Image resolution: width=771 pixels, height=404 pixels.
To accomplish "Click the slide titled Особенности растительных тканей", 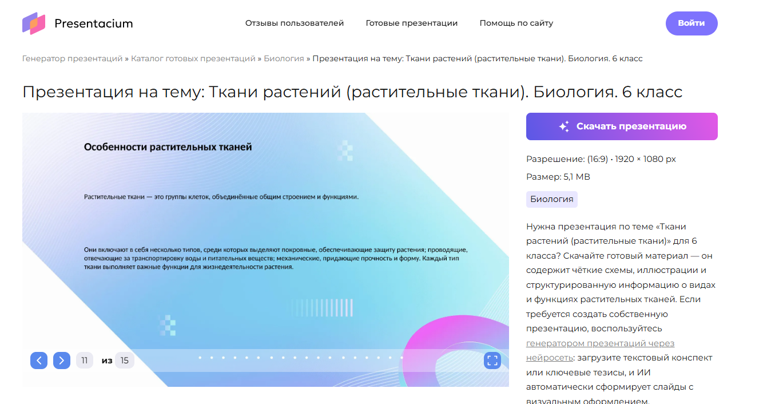I will click(x=265, y=229).
